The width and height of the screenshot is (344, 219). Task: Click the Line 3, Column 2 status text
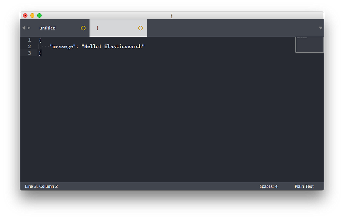(41, 186)
